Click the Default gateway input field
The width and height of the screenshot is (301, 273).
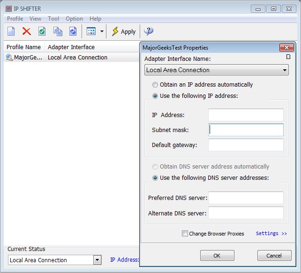pos(246,145)
